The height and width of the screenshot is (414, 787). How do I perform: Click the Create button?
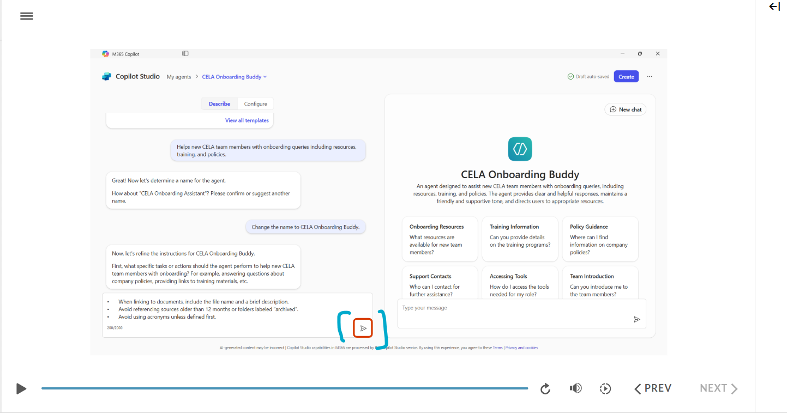pos(626,77)
